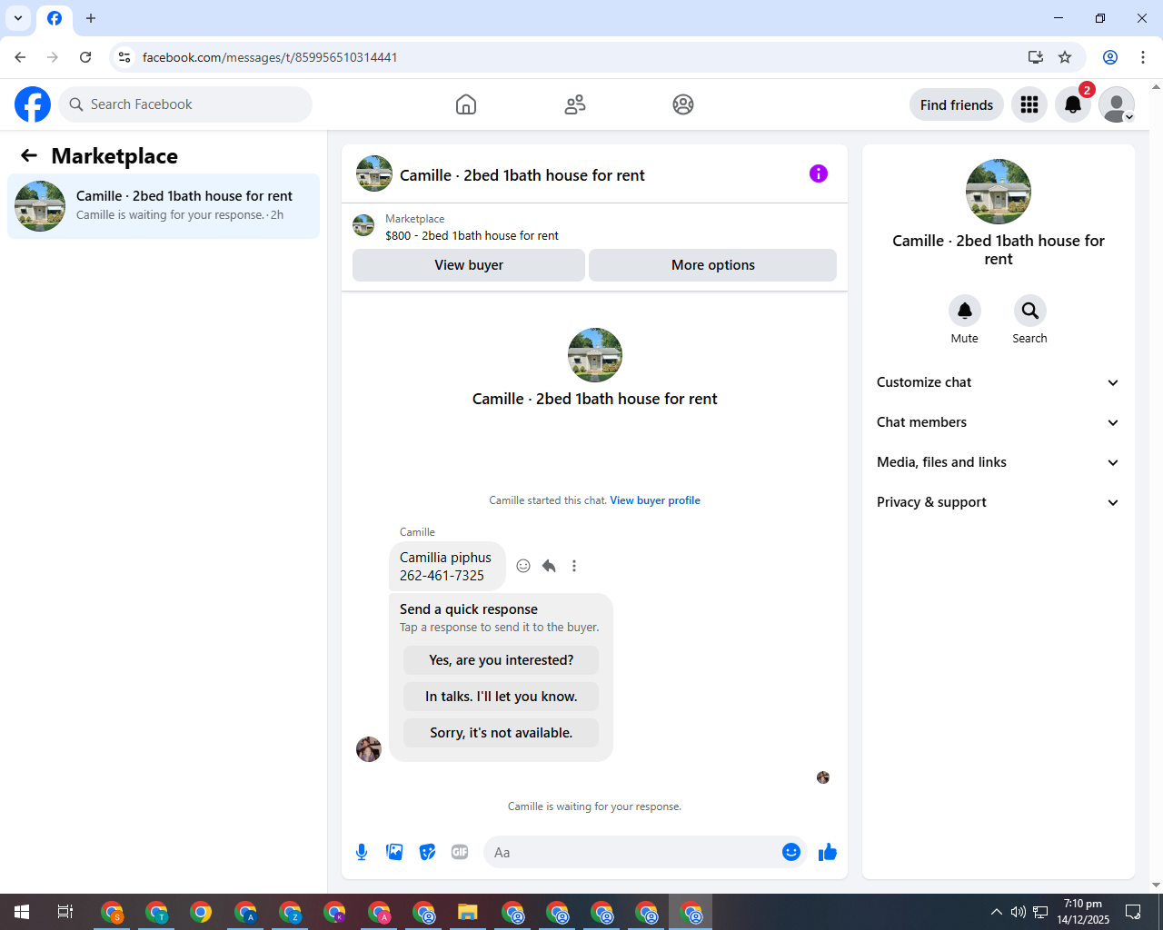Open the notifications bell with 2 badge
The height and width of the screenshot is (930, 1163).
1073,104
